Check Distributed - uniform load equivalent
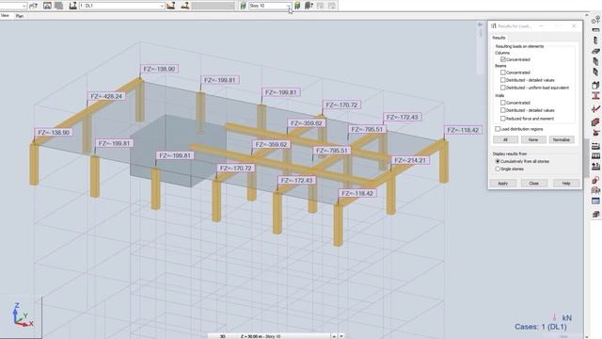The height and width of the screenshot is (339, 602). click(x=503, y=88)
